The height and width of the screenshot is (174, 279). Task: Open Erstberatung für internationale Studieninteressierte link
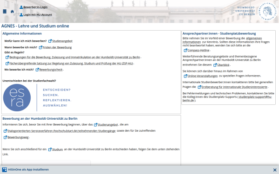click(234, 87)
